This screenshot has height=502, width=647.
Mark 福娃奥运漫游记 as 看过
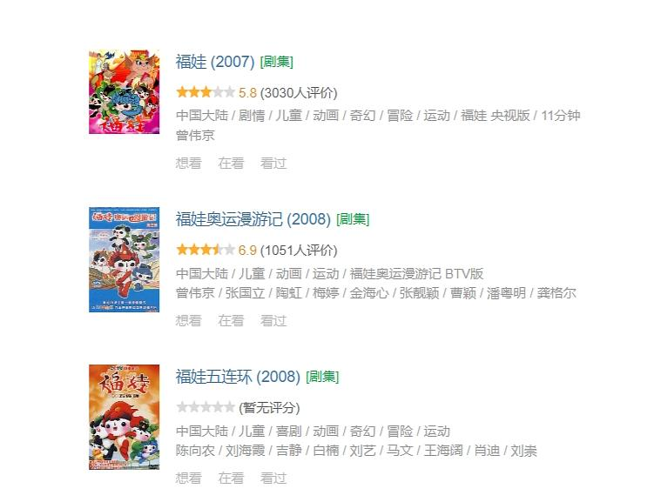(273, 321)
